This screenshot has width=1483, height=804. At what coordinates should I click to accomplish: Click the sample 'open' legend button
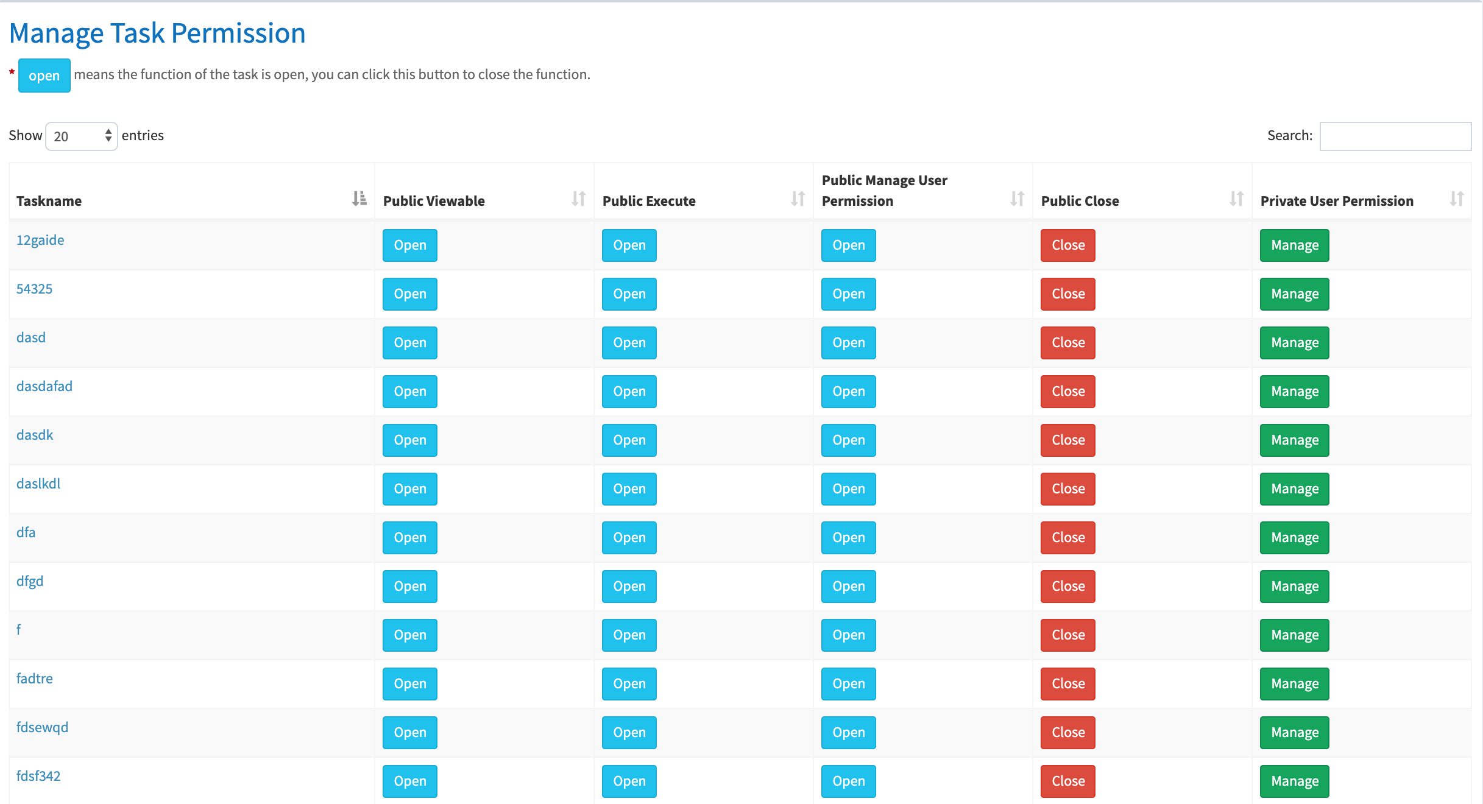(x=44, y=76)
